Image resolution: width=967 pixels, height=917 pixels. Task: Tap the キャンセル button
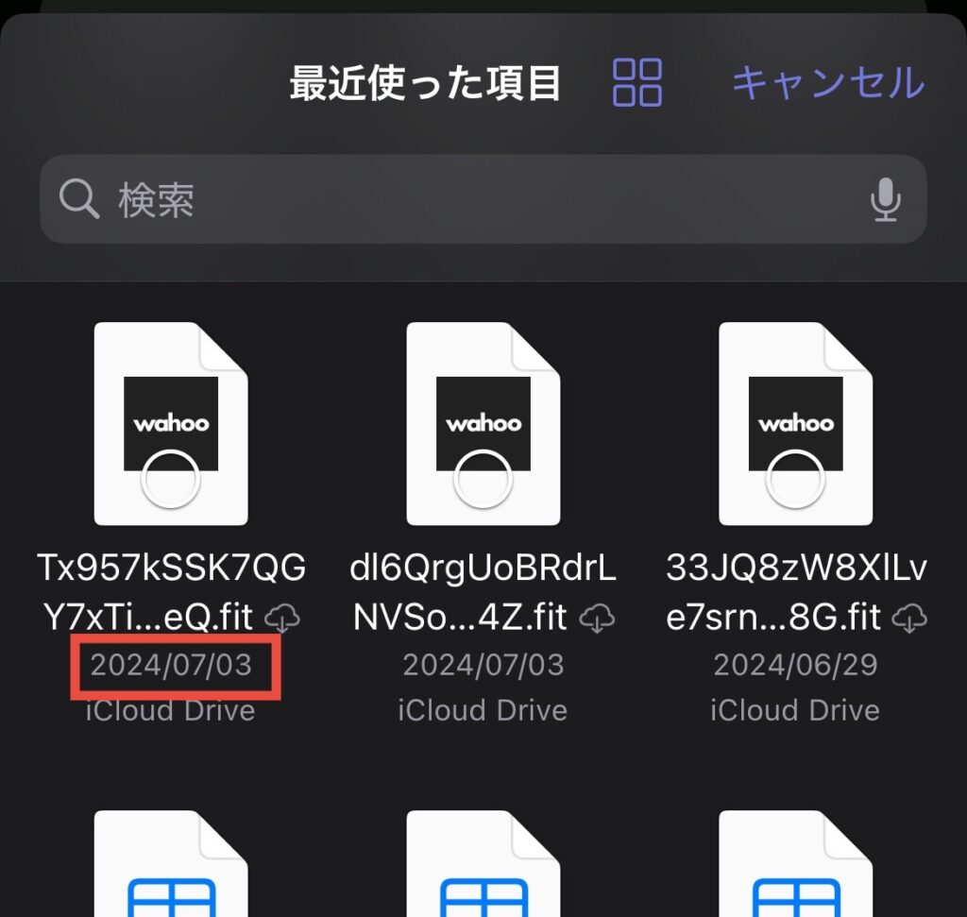828,83
